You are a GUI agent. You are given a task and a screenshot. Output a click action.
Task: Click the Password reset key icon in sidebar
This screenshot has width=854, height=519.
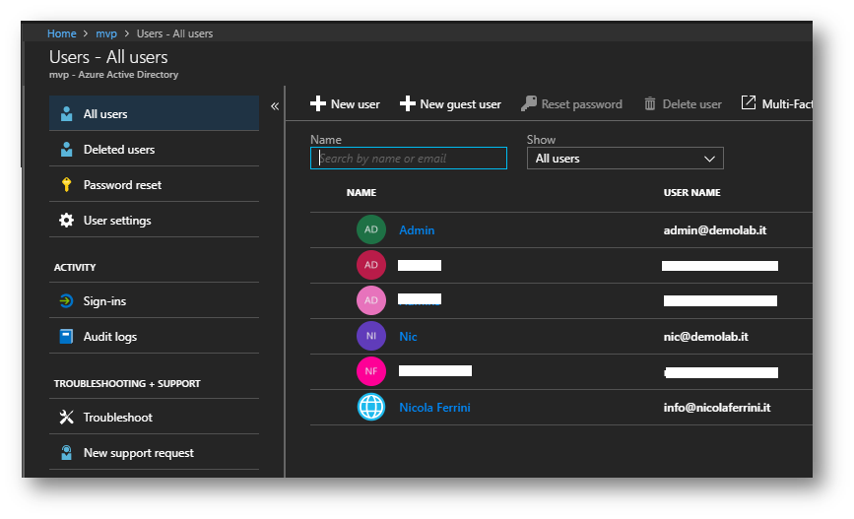point(66,184)
